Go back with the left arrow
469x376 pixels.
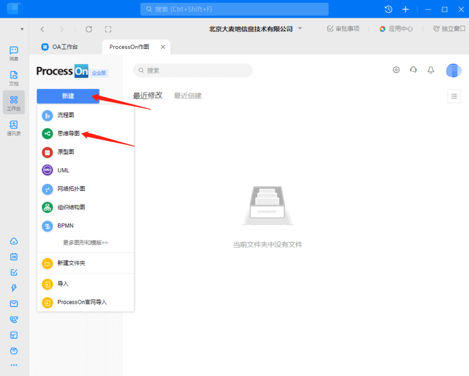(x=43, y=29)
